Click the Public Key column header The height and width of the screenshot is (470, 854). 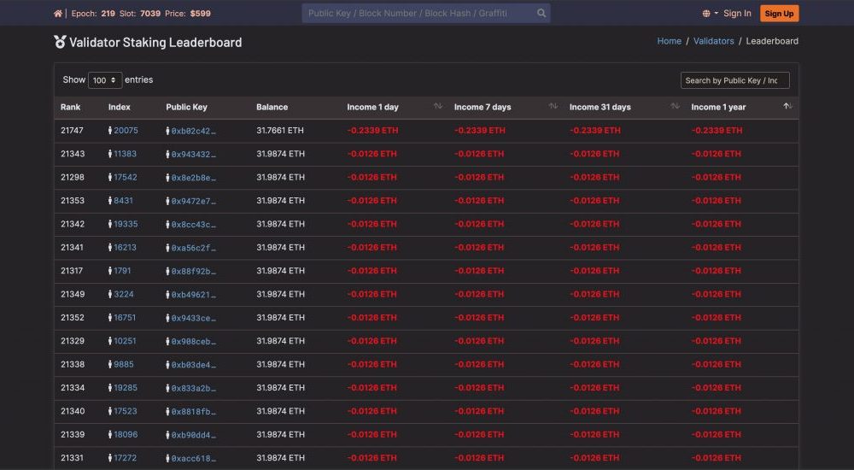pos(186,107)
